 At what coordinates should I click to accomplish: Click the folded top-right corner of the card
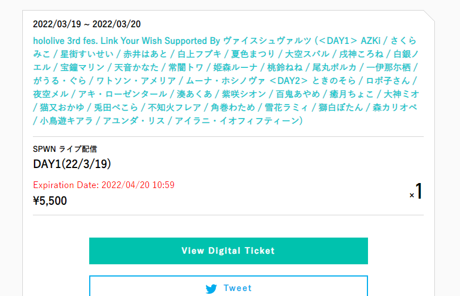(429, 16)
